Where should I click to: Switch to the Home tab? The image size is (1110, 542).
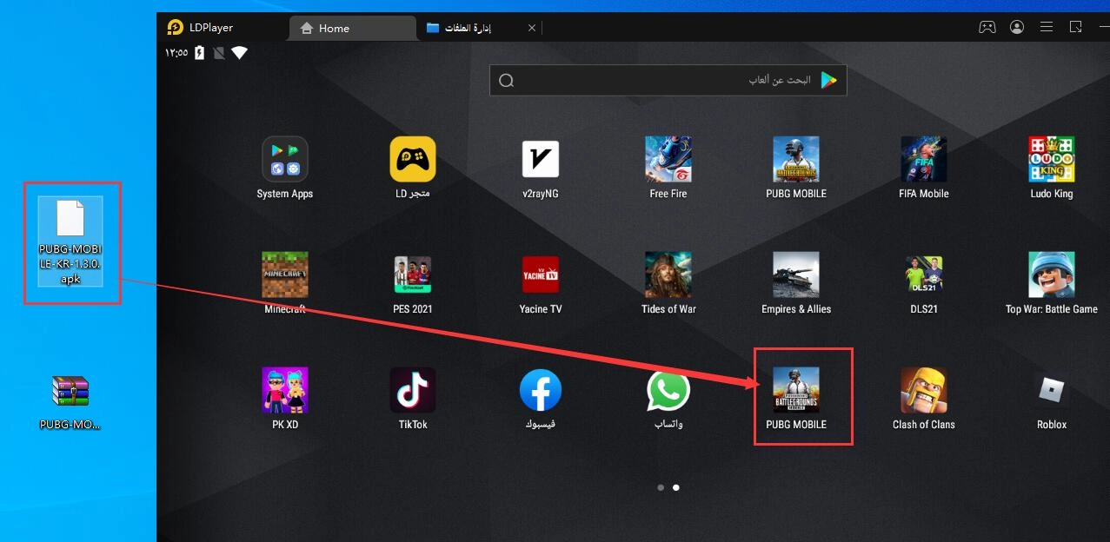(x=351, y=28)
